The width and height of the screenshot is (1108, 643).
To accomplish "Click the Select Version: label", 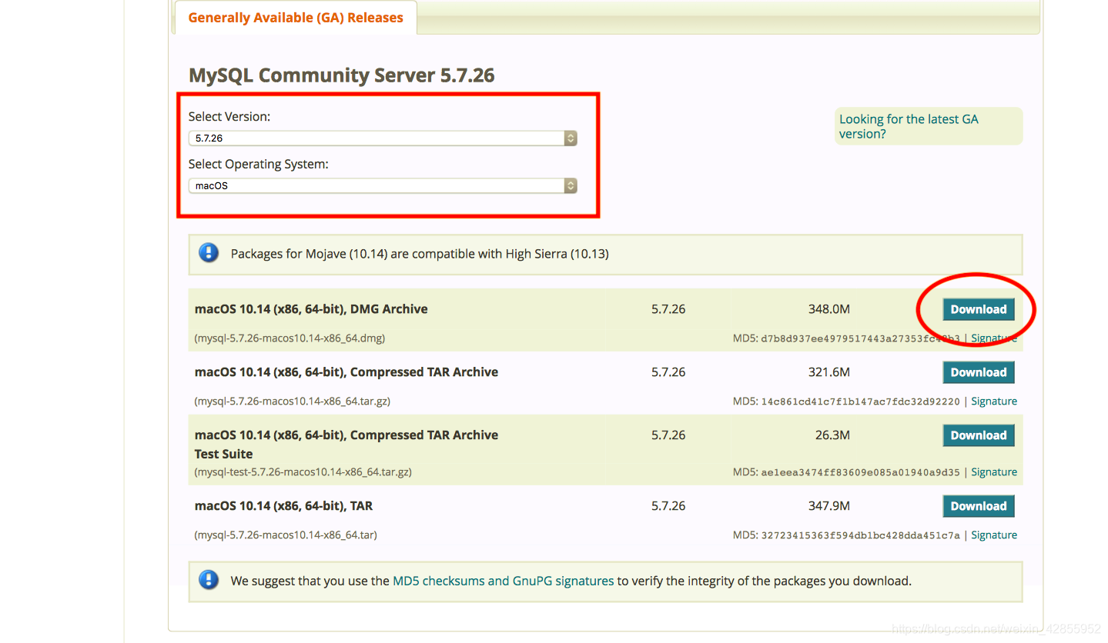I will coord(229,117).
